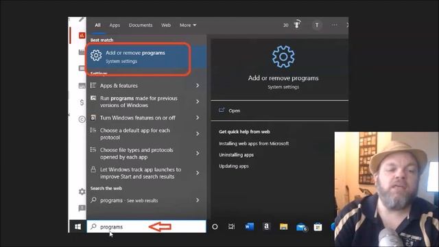Click the red chart icon in left sidebar
Screen dimensions: 439x247
click(82, 35)
